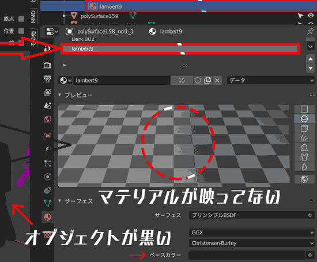Open Modifiers properties tab
This screenshot has width=317, height=262.
tap(48, 149)
